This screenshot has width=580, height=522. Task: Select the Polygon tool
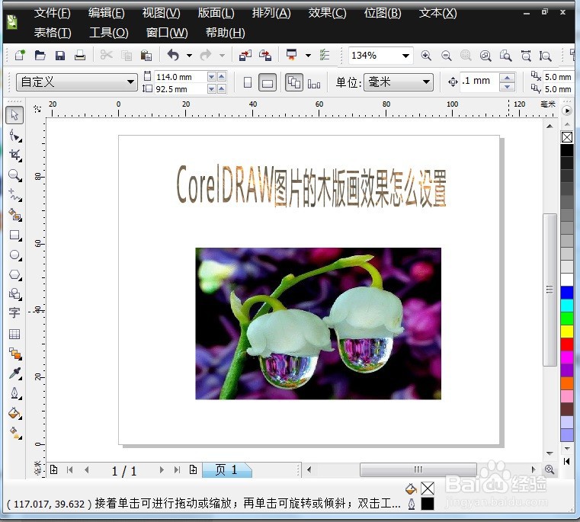click(14, 274)
